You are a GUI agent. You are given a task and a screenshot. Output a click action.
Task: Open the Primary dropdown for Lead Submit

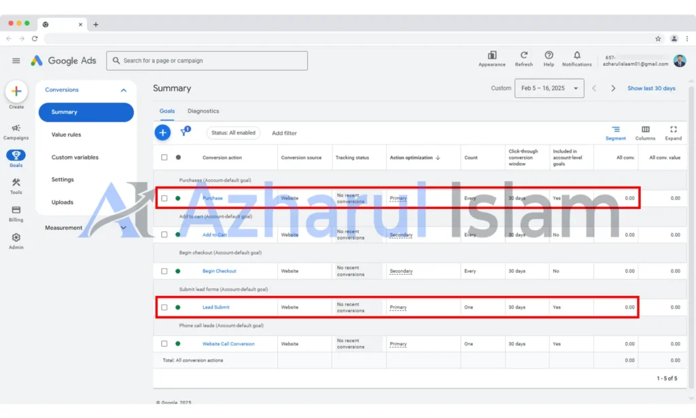[x=398, y=307]
